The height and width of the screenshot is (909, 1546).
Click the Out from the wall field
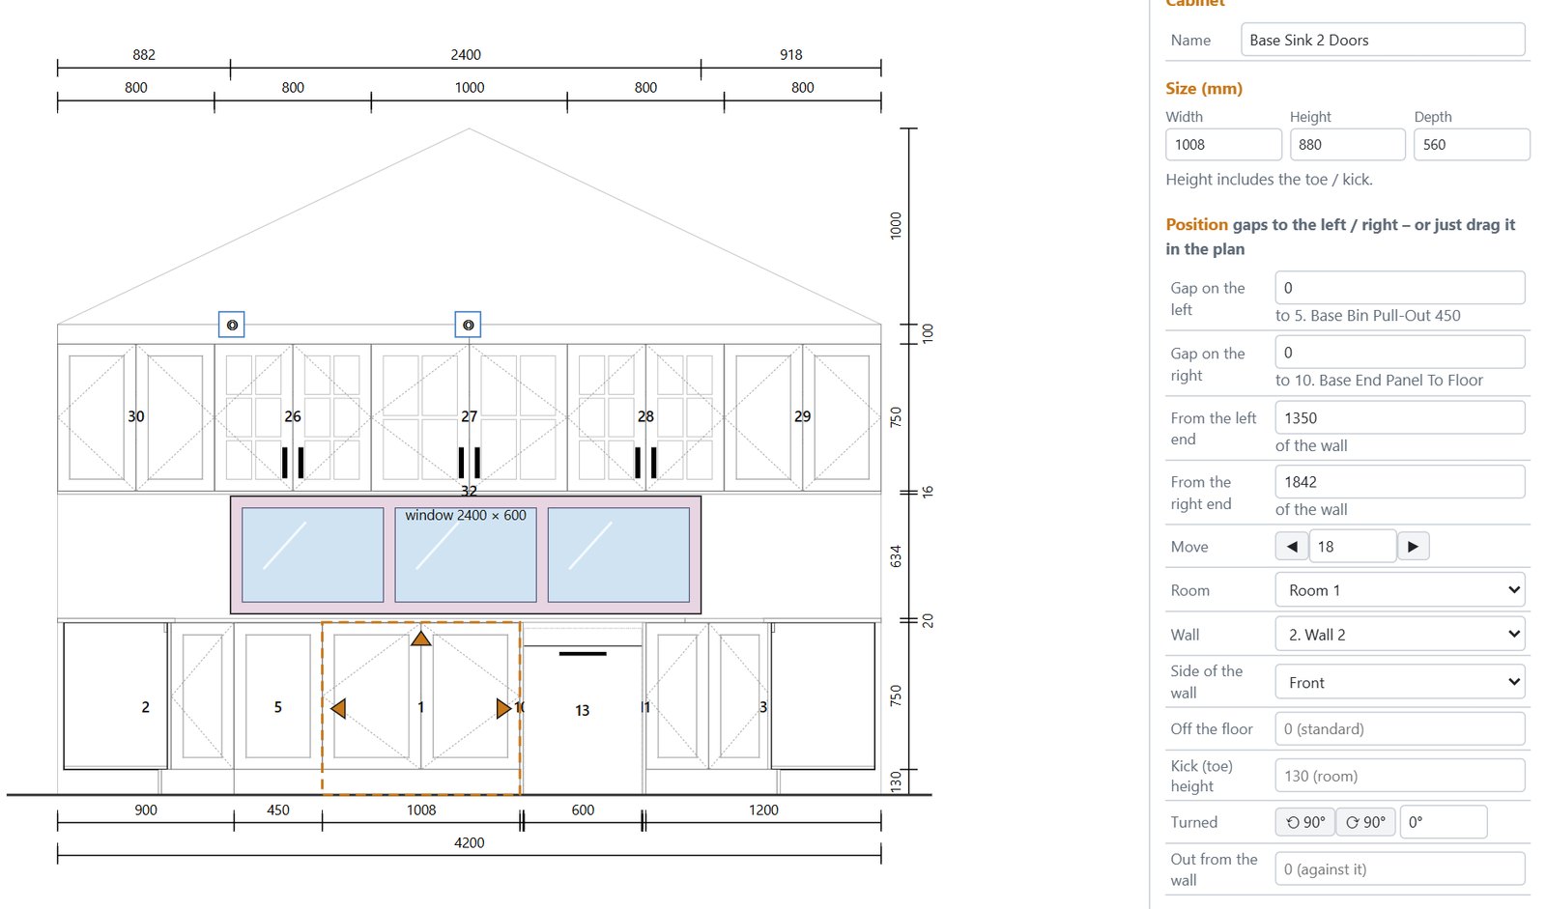point(1400,868)
